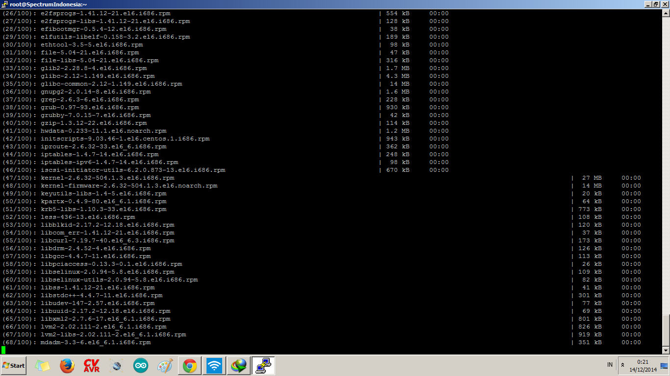Image resolution: width=670 pixels, height=376 pixels.
Task: Click the line glibc-common-2.12-1.149.el6.i686.rpm
Action: (x=111, y=84)
